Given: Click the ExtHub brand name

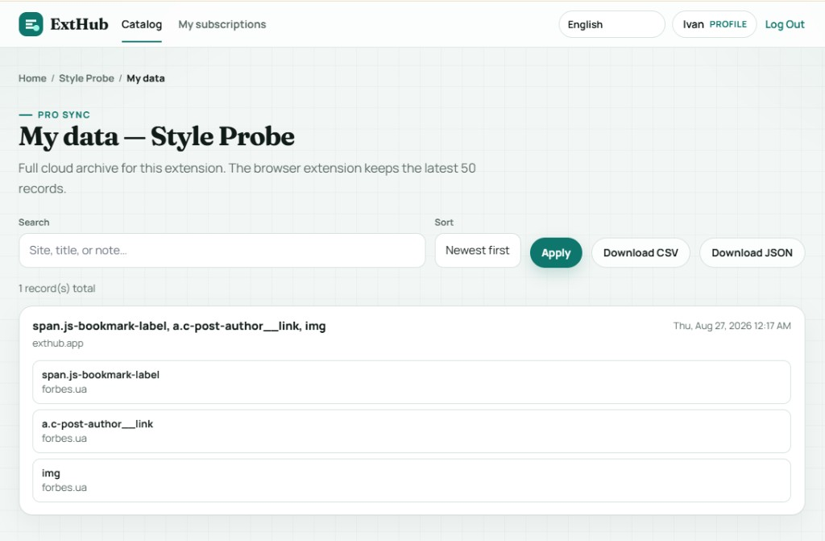Looking at the screenshot, I should [x=79, y=24].
